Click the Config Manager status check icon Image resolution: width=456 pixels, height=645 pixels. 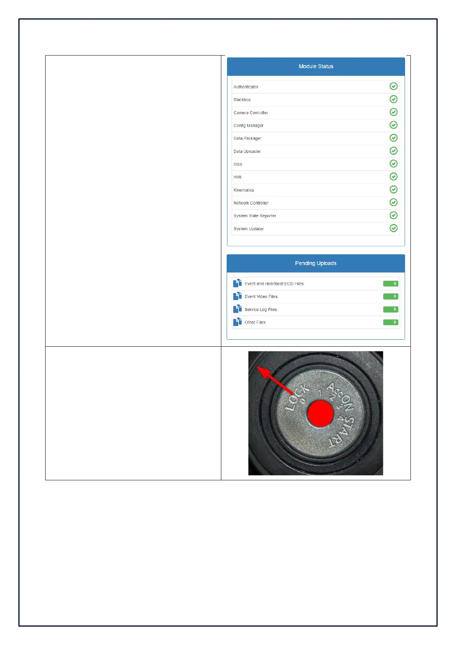pyautogui.click(x=393, y=125)
